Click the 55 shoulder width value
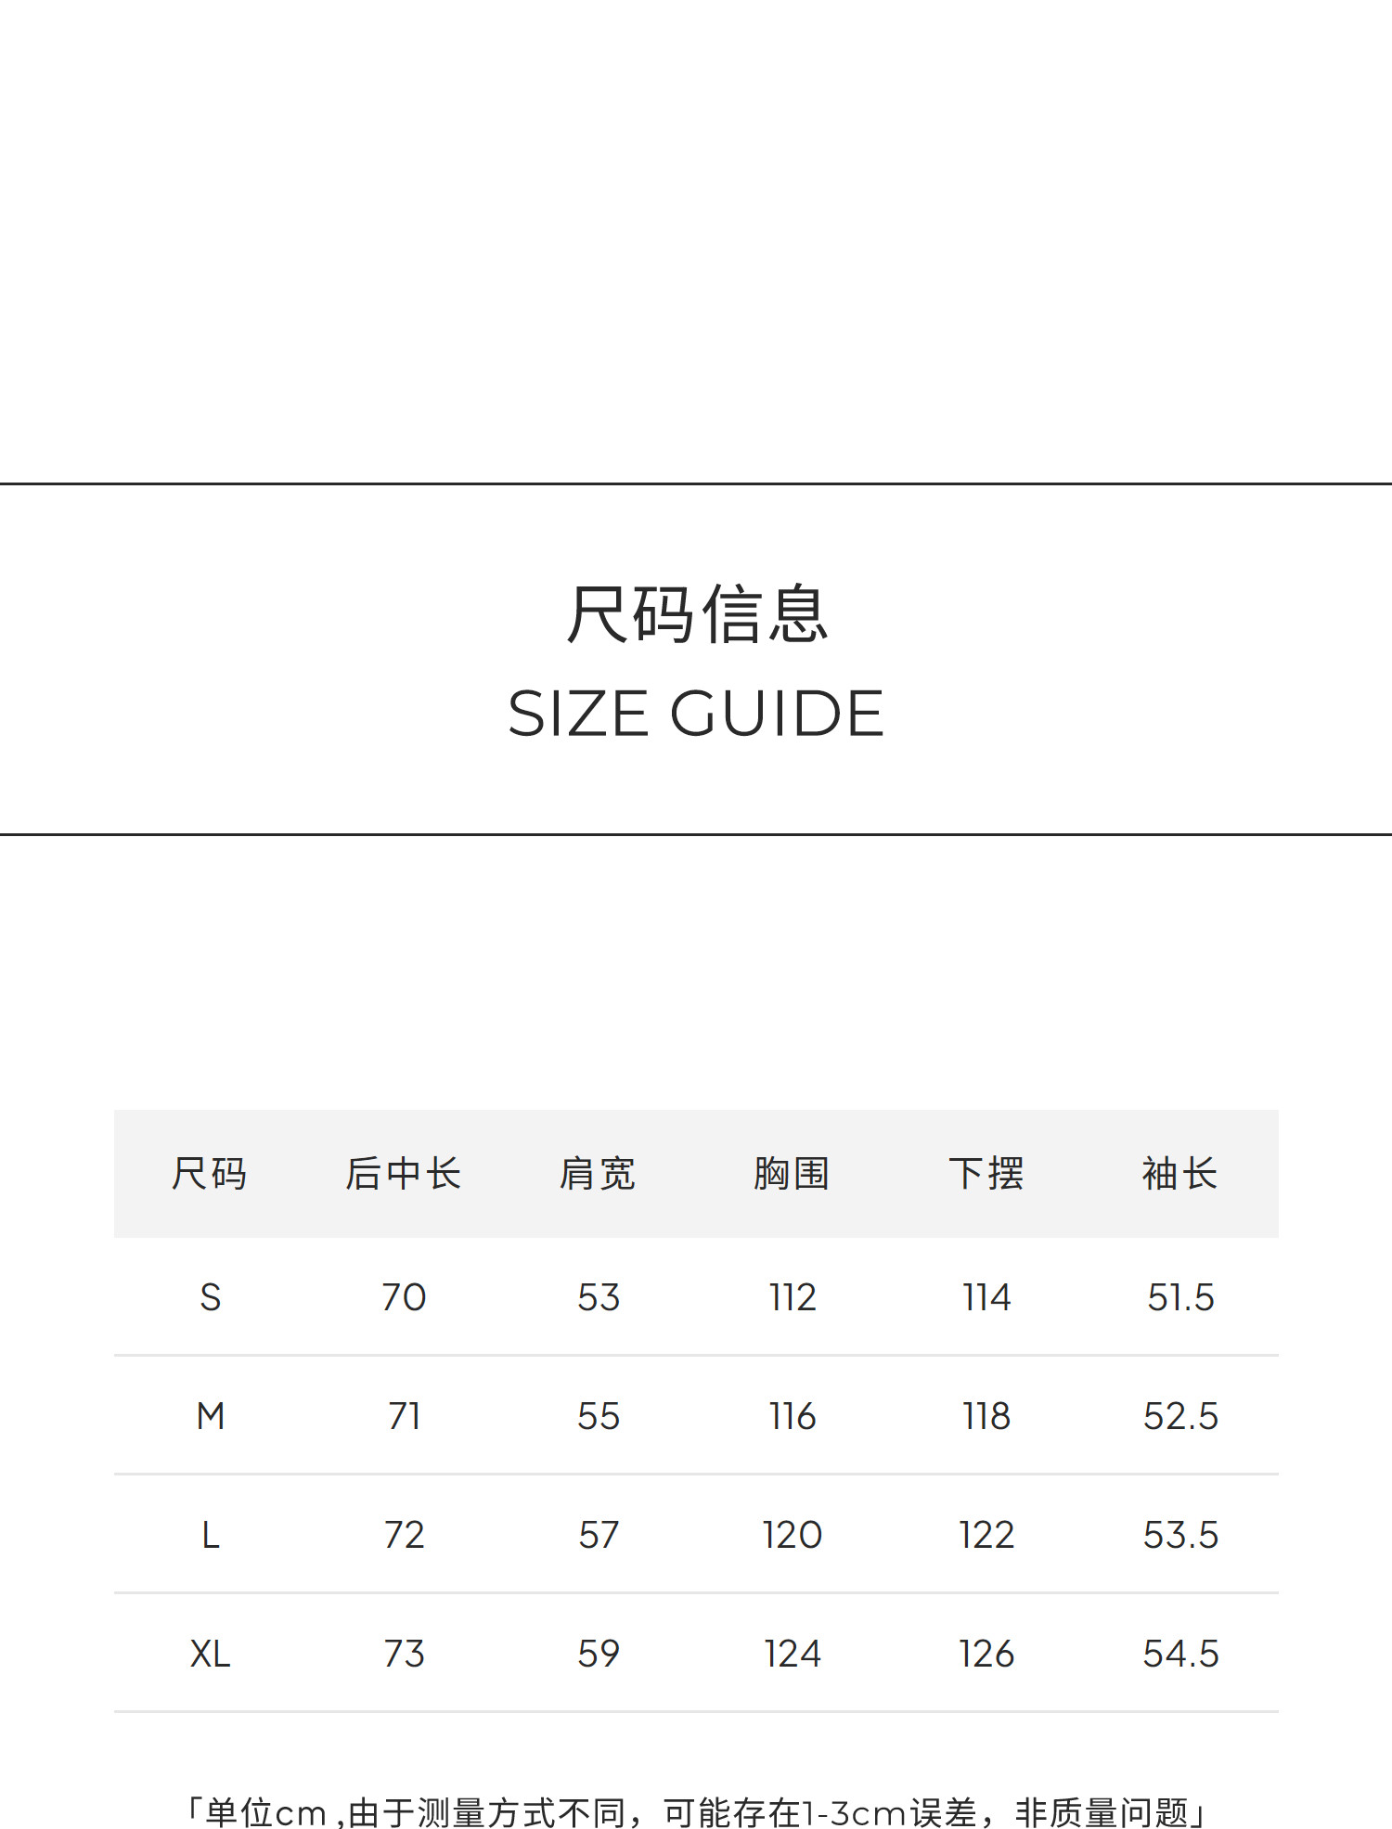This screenshot has width=1392, height=1829. point(598,1416)
